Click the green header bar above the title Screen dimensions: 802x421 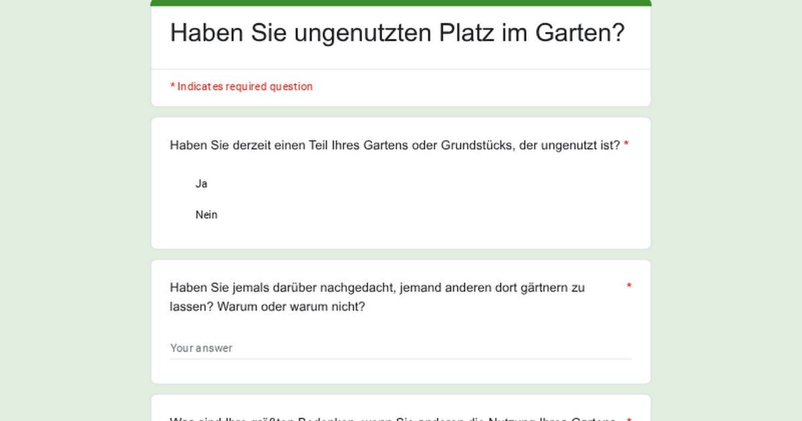(x=401, y=3)
